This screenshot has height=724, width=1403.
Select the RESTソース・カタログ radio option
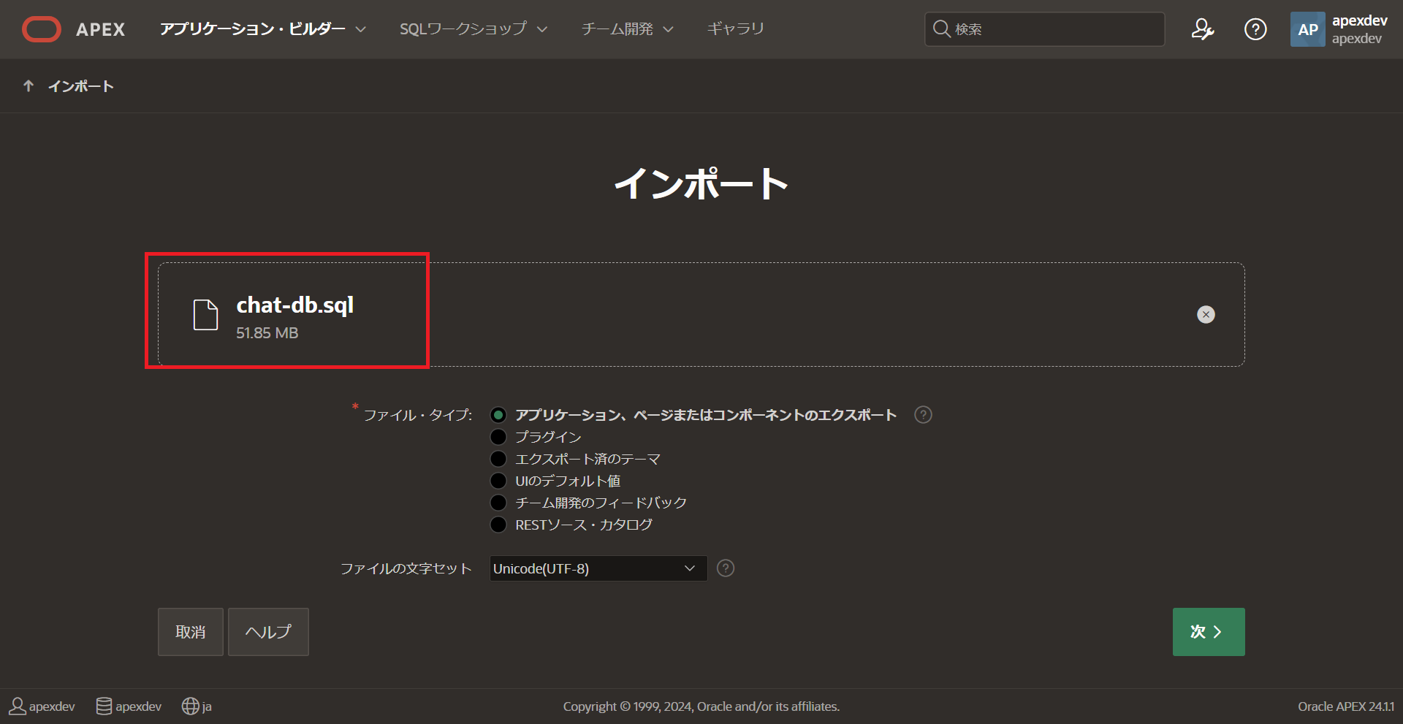tap(498, 525)
